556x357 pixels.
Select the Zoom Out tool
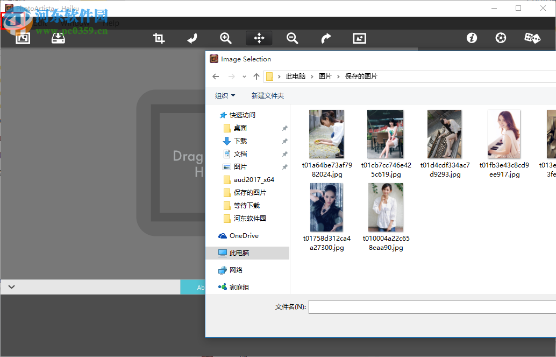tap(292, 38)
